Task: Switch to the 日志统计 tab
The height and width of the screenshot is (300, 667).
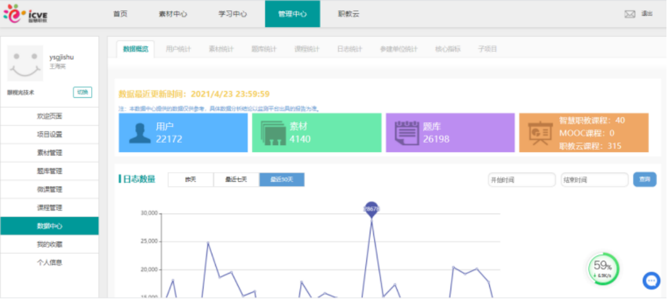Action: tap(350, 49)
